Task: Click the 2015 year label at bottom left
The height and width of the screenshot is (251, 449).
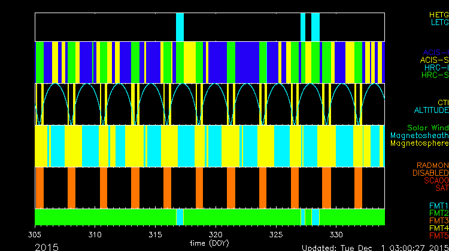Action: [x=47, y=246]
